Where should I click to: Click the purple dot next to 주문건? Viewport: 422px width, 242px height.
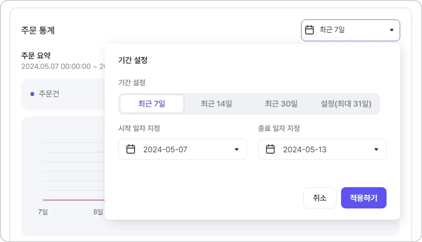(32, 94)
